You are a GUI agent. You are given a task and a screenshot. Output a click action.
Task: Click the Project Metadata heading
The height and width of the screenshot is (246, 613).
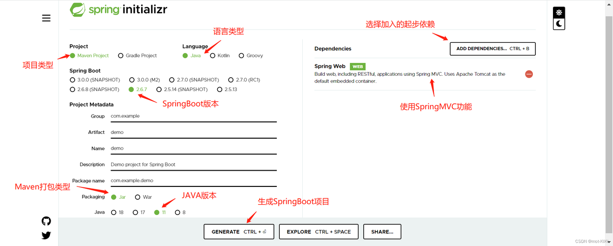(91, 105)
